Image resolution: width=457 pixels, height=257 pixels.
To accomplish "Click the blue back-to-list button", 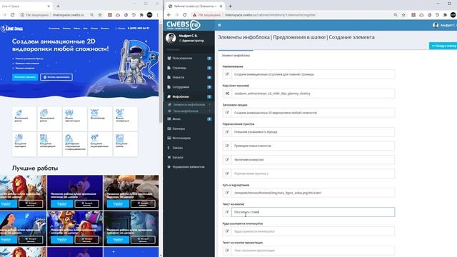I will [x=443, y=46].
